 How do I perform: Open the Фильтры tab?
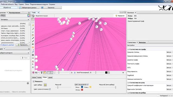pos(142,43)
